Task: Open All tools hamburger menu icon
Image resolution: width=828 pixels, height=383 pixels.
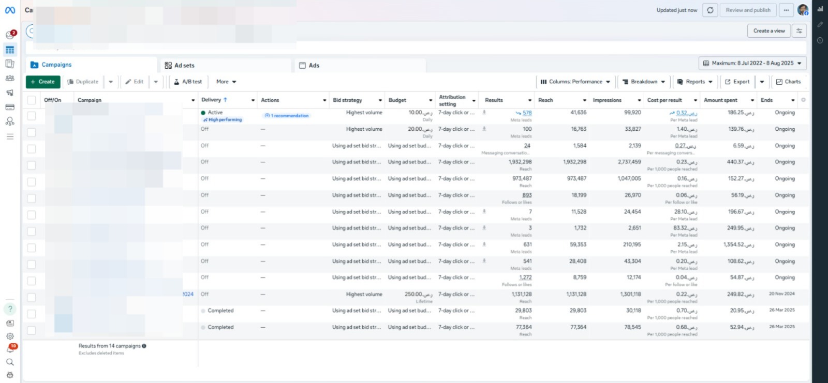Action: point(10,136)
